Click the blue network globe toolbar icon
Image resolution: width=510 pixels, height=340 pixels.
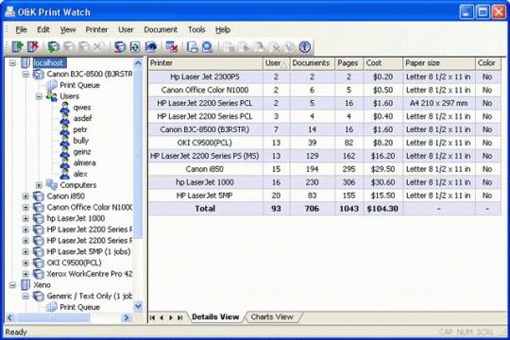click(x=150, y=47)
